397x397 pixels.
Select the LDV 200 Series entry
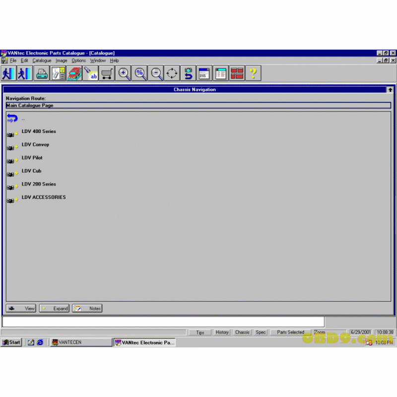39,184
